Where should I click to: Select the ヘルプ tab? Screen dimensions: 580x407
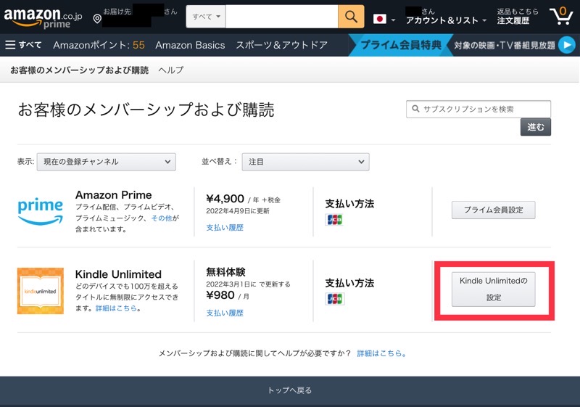point(171,70)
